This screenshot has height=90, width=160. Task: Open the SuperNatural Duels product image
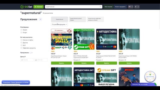pyautogui.click(x=61, y=39)
